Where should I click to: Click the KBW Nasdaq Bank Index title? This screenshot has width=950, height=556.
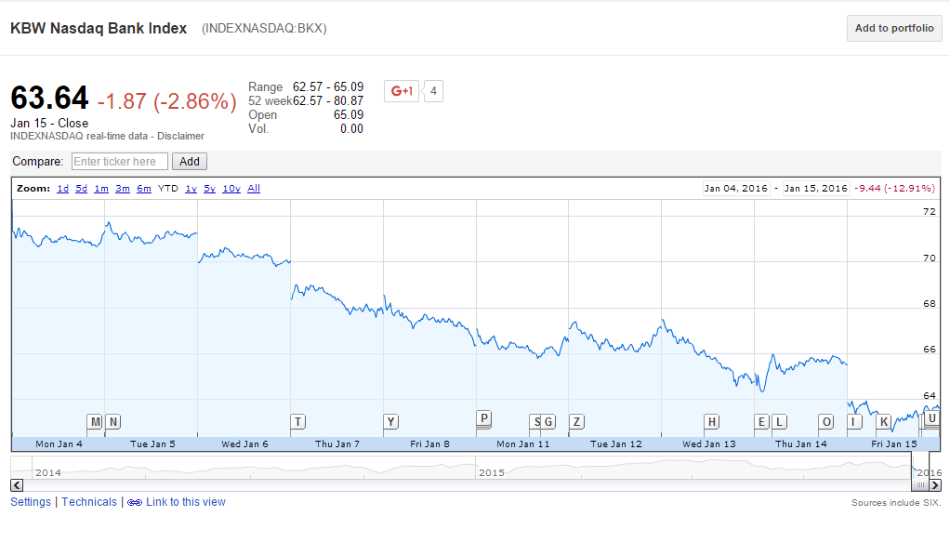pyautogui.click(x=99, y=29)
